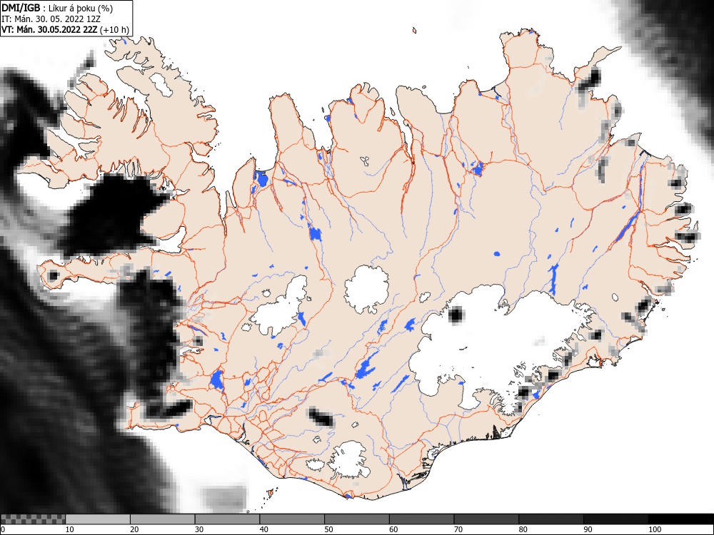Click the legend label '10'
This screenshot has width=714, height=535.
[x=70, y=529]
